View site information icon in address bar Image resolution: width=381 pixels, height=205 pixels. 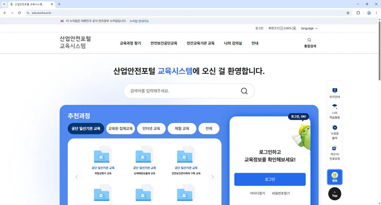tap(28, 13)
